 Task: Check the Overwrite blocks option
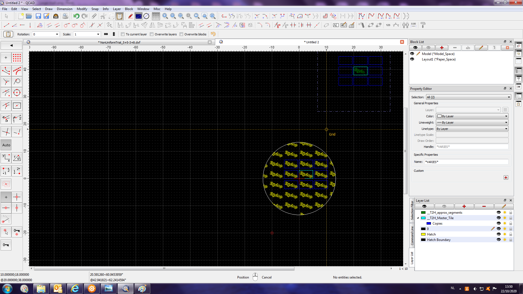pyautogui.click(x=181, y=34)
